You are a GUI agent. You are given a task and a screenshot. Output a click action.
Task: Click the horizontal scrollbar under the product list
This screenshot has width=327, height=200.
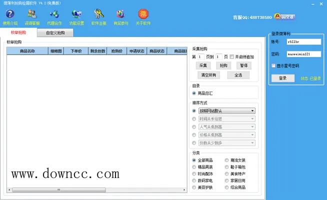click(x=97, y=190)
